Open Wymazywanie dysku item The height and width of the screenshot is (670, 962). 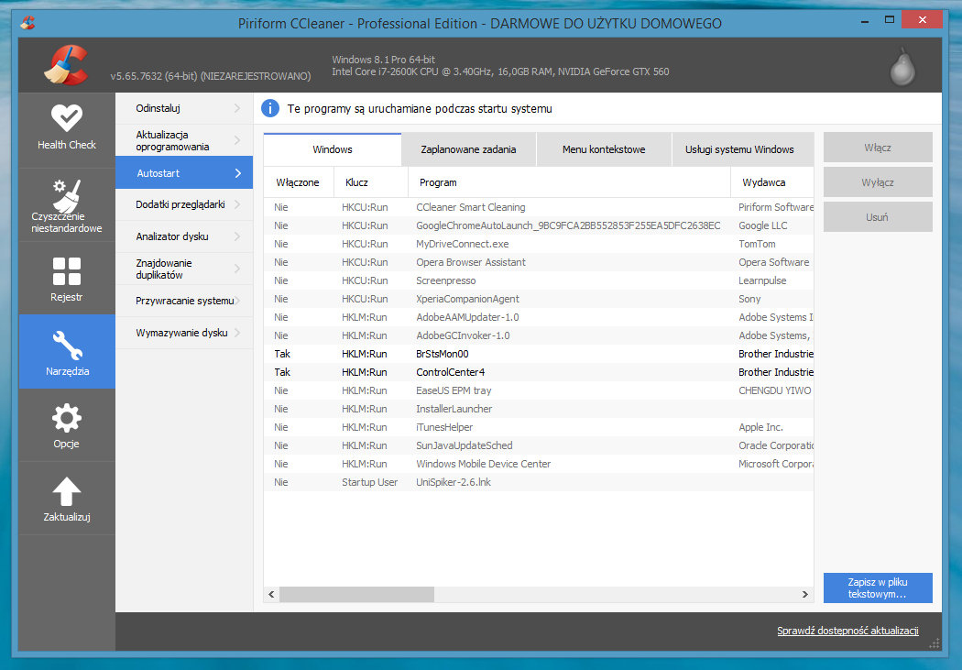click(x=184, y=333)
